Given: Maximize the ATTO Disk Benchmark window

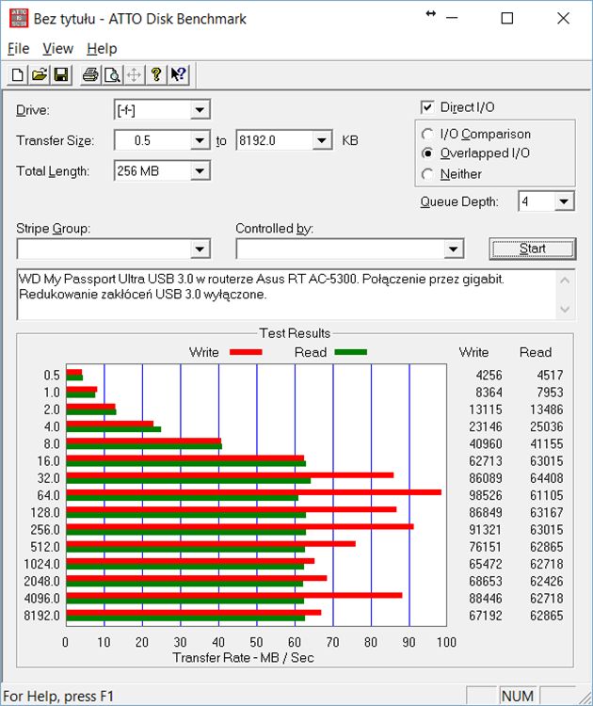Looking at the screenshot, I should tap(507, 19).
